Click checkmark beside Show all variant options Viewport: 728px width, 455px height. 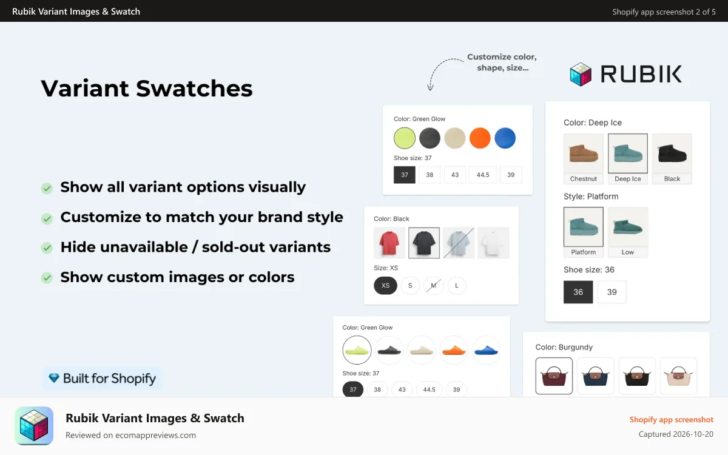click(47, 188)
